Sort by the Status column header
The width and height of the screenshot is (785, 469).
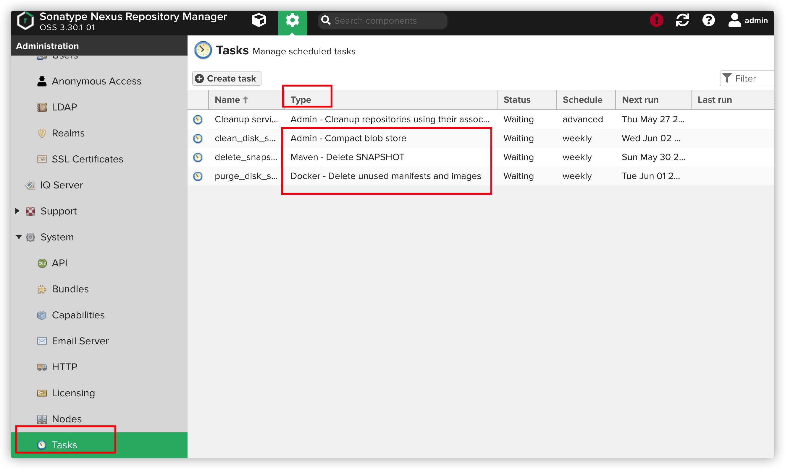(x=517, y=100)
